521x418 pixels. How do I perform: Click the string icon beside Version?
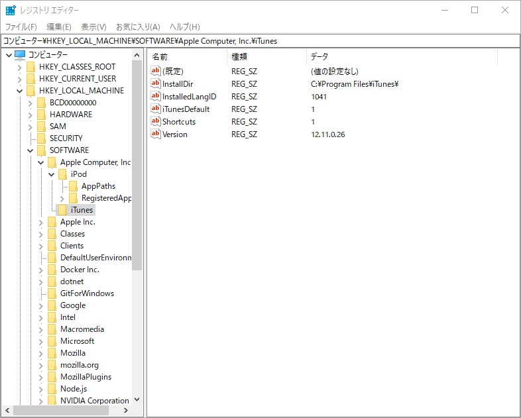click(156, 134)
